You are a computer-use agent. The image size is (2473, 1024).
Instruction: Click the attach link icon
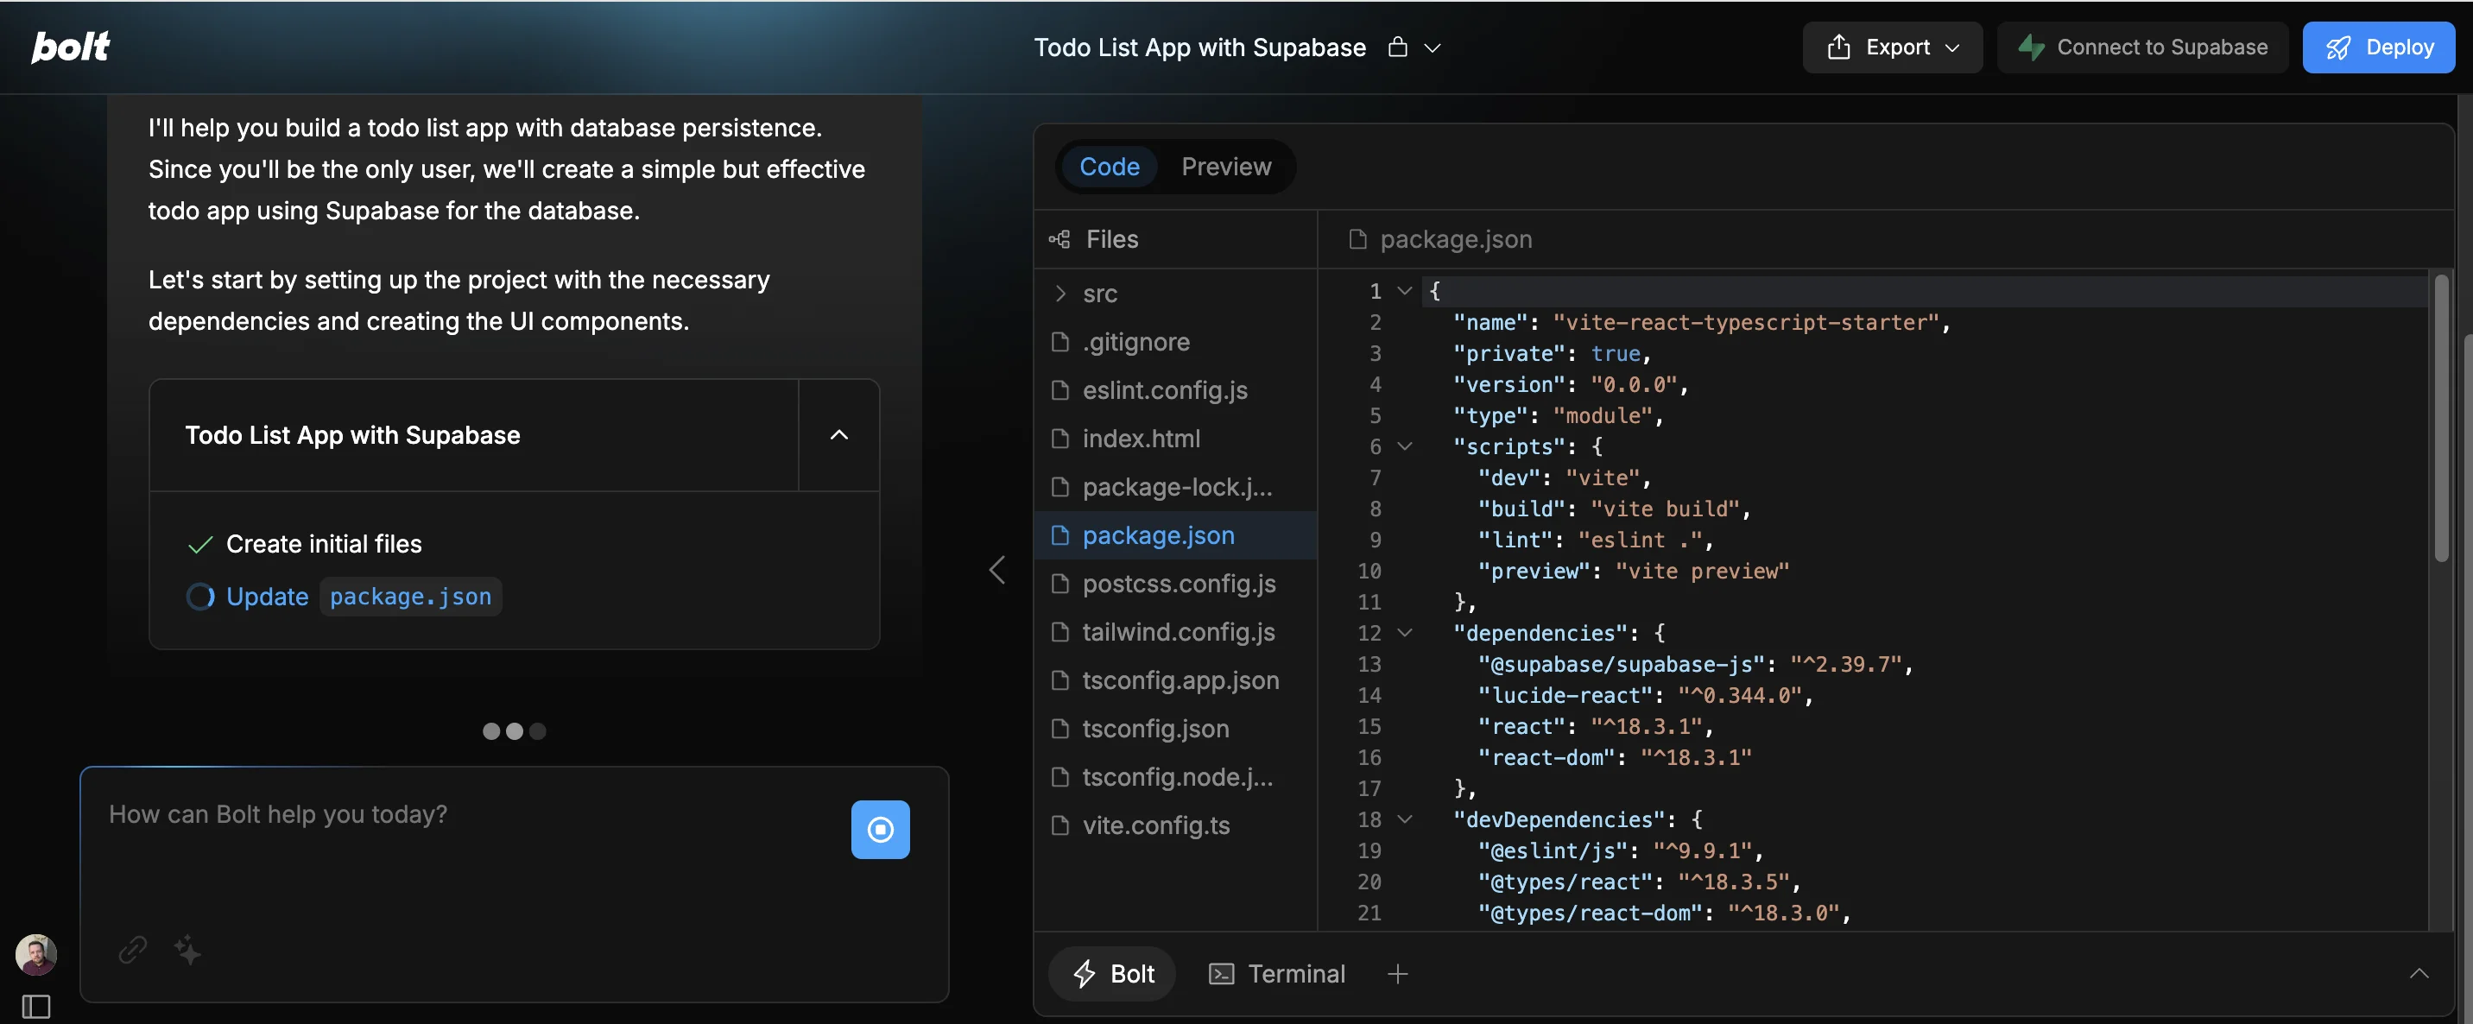pos(132,949)
